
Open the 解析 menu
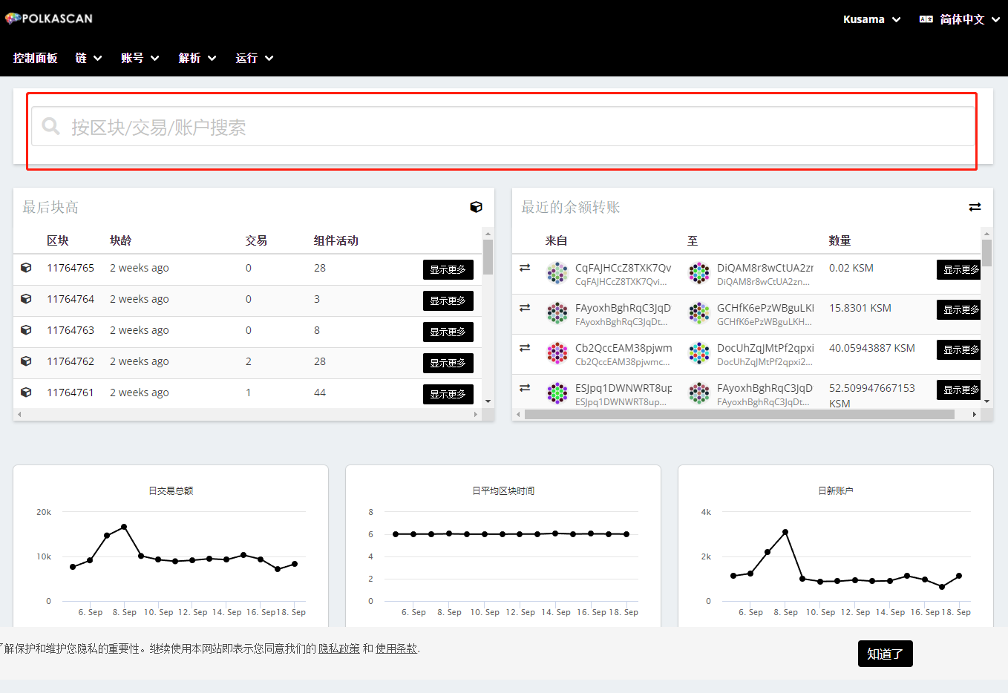click(x=197, y=58)
